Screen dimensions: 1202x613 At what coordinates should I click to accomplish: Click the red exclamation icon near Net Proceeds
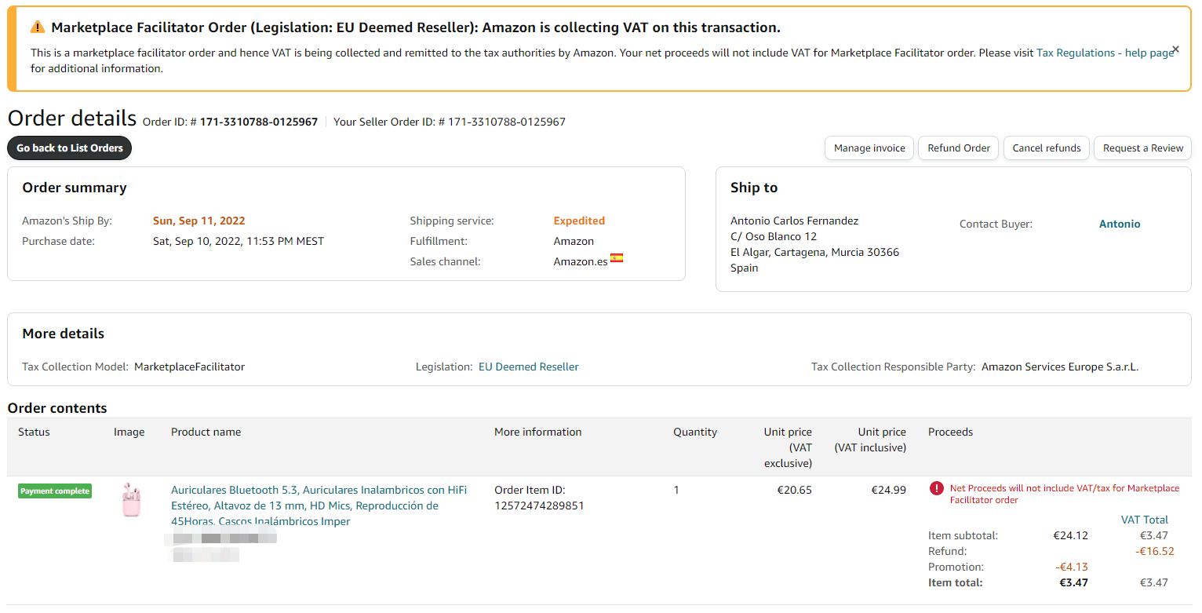pos(936,488)
